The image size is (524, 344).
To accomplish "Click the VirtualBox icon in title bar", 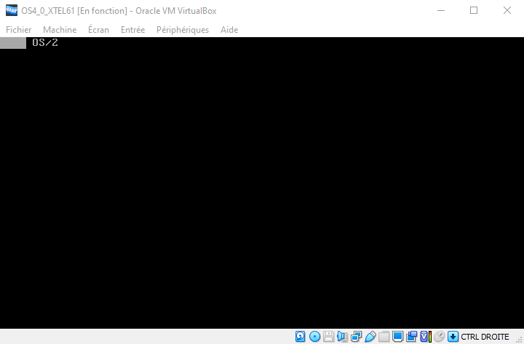I will coord(12,10).
